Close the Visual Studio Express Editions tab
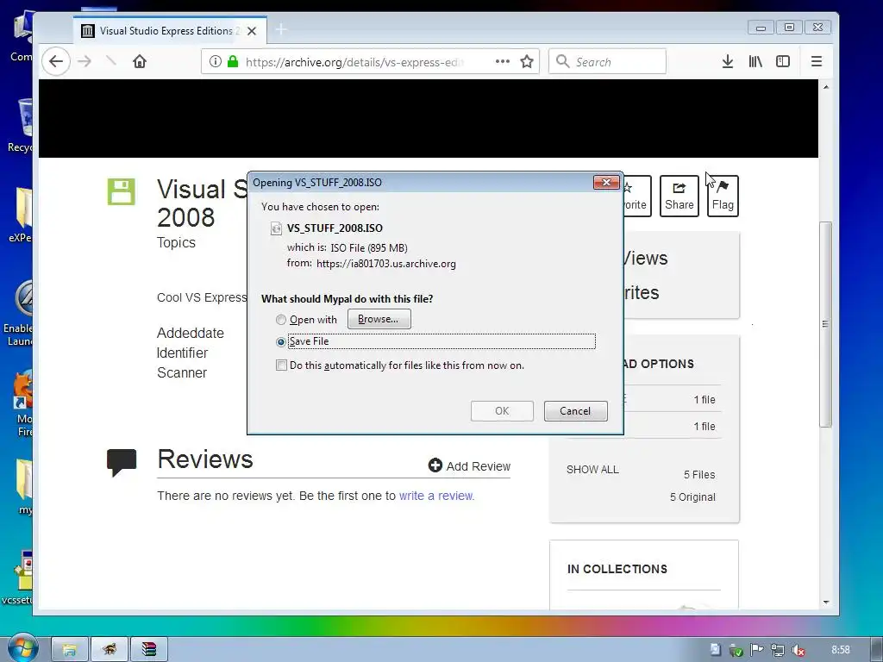Viewport: 883px width, 662px height. point(252,31)
